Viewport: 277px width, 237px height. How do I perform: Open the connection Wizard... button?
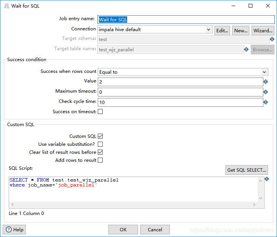click(x=263, y=31)
